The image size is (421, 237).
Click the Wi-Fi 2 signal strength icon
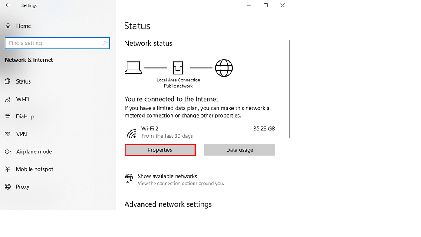(x=132, y=132)
